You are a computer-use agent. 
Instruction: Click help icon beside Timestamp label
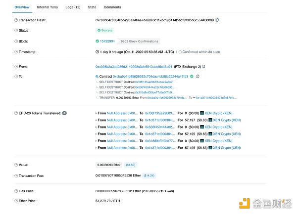pos(16,51)
